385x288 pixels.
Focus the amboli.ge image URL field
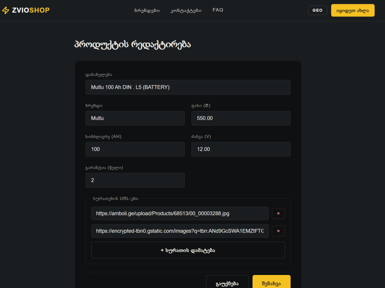pos(180,213)
